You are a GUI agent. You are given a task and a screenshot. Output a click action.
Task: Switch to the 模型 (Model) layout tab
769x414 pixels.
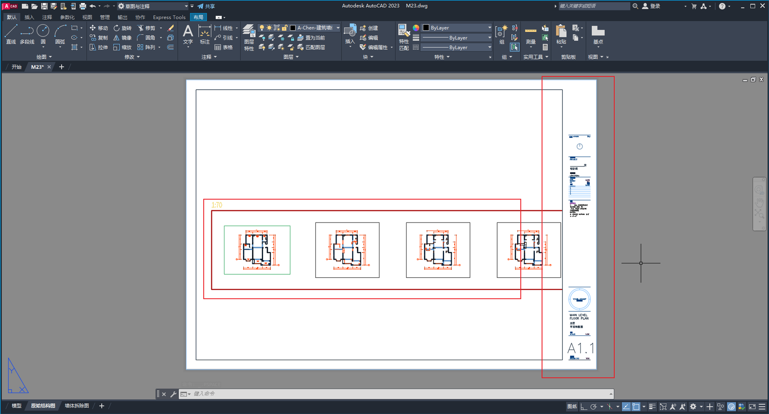pyautogui.click(x=17, y=406)
